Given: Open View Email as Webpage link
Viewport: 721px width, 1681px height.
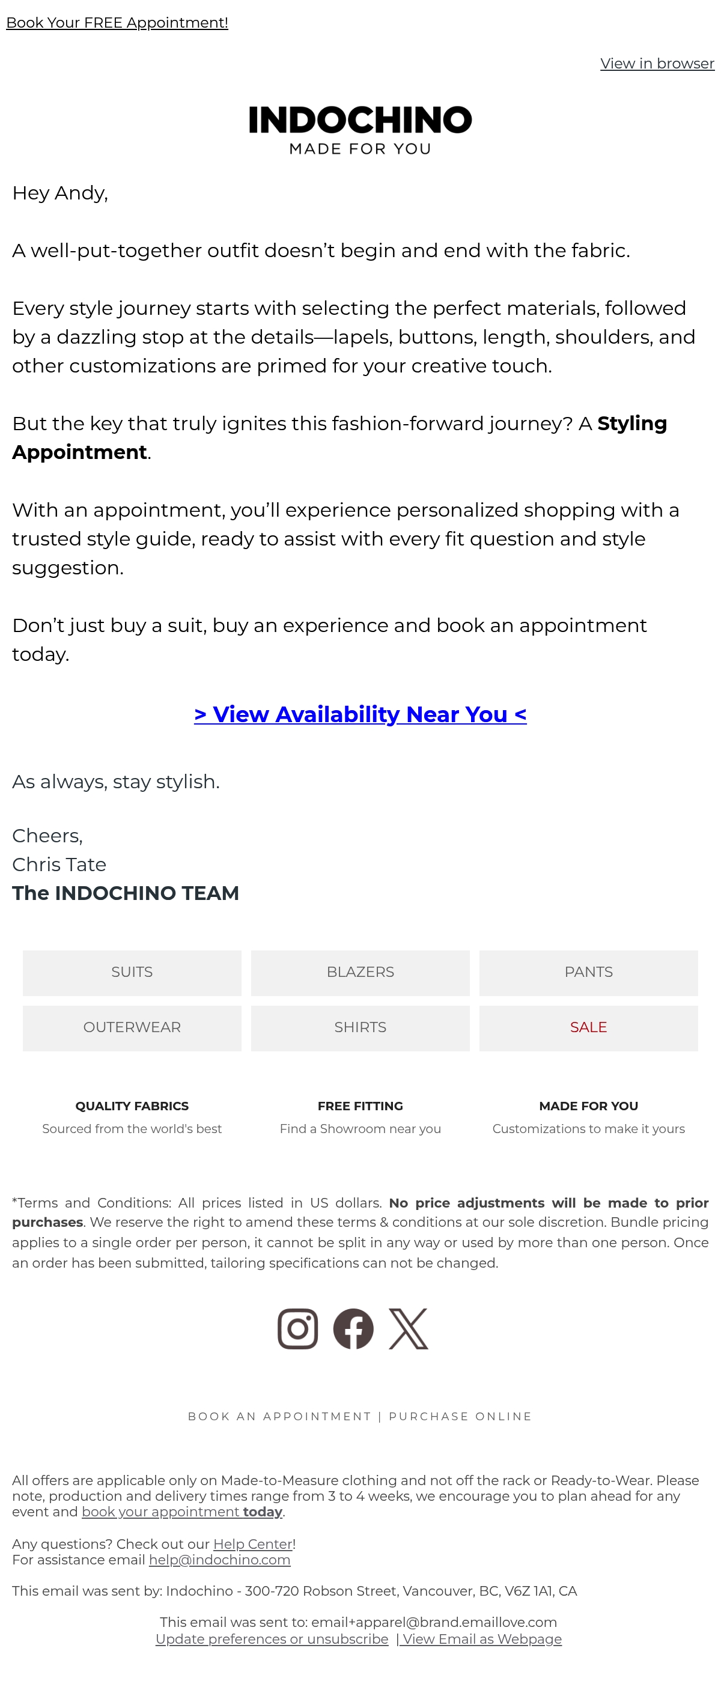Looking at the screenshot, I should pyautogui.click(x=481, y=1639).
